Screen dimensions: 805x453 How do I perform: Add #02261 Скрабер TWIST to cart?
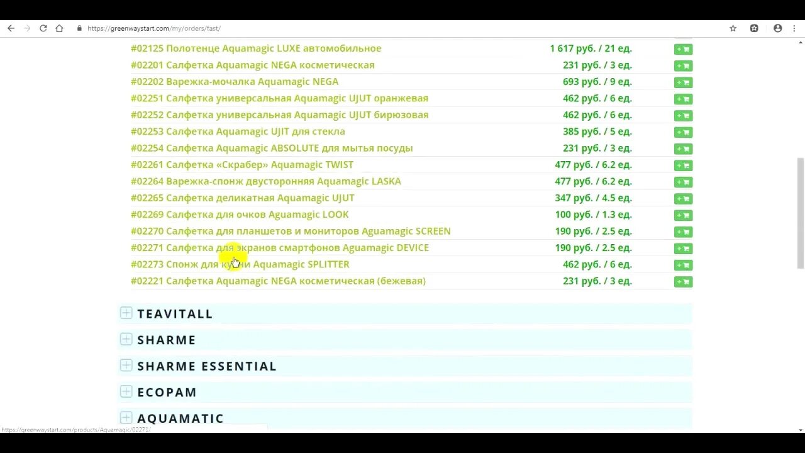683,165
